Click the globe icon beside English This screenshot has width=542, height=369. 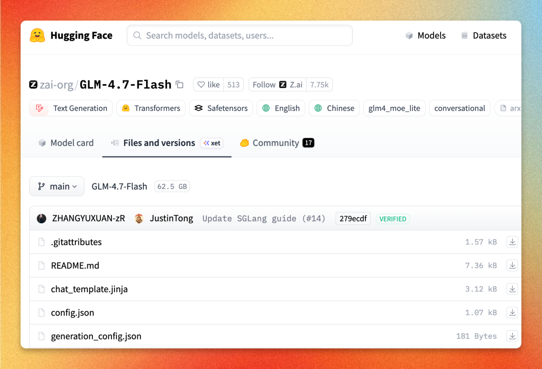pos(266,108)
